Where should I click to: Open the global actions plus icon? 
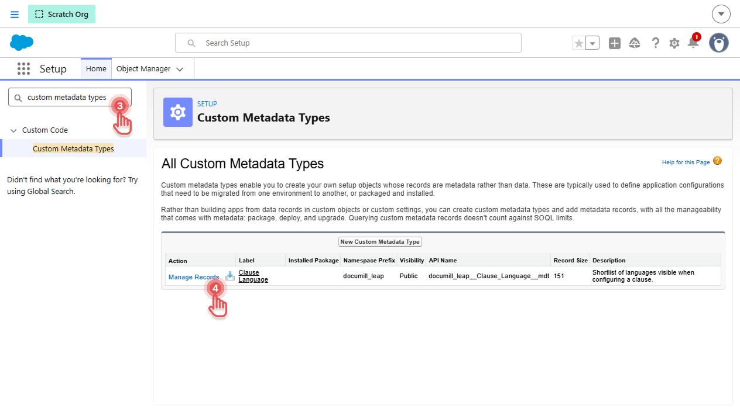click(x=615, y=43)
